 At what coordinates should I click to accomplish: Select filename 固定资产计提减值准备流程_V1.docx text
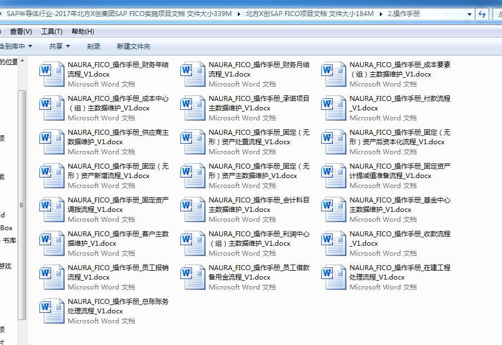pos(400,171)
